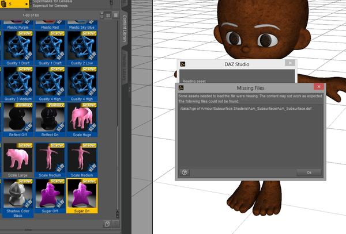This screenshot has width=346, height=234.
Task: Open the Content Library side tab
Action: tap(125, 28)
